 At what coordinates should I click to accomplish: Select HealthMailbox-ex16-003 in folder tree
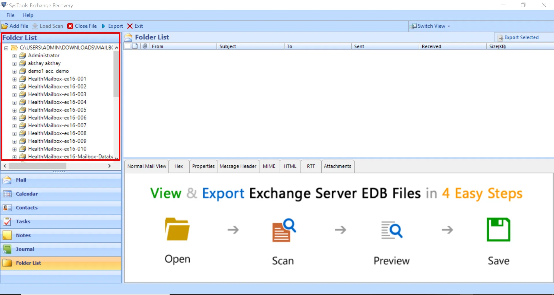coord(57,94)
